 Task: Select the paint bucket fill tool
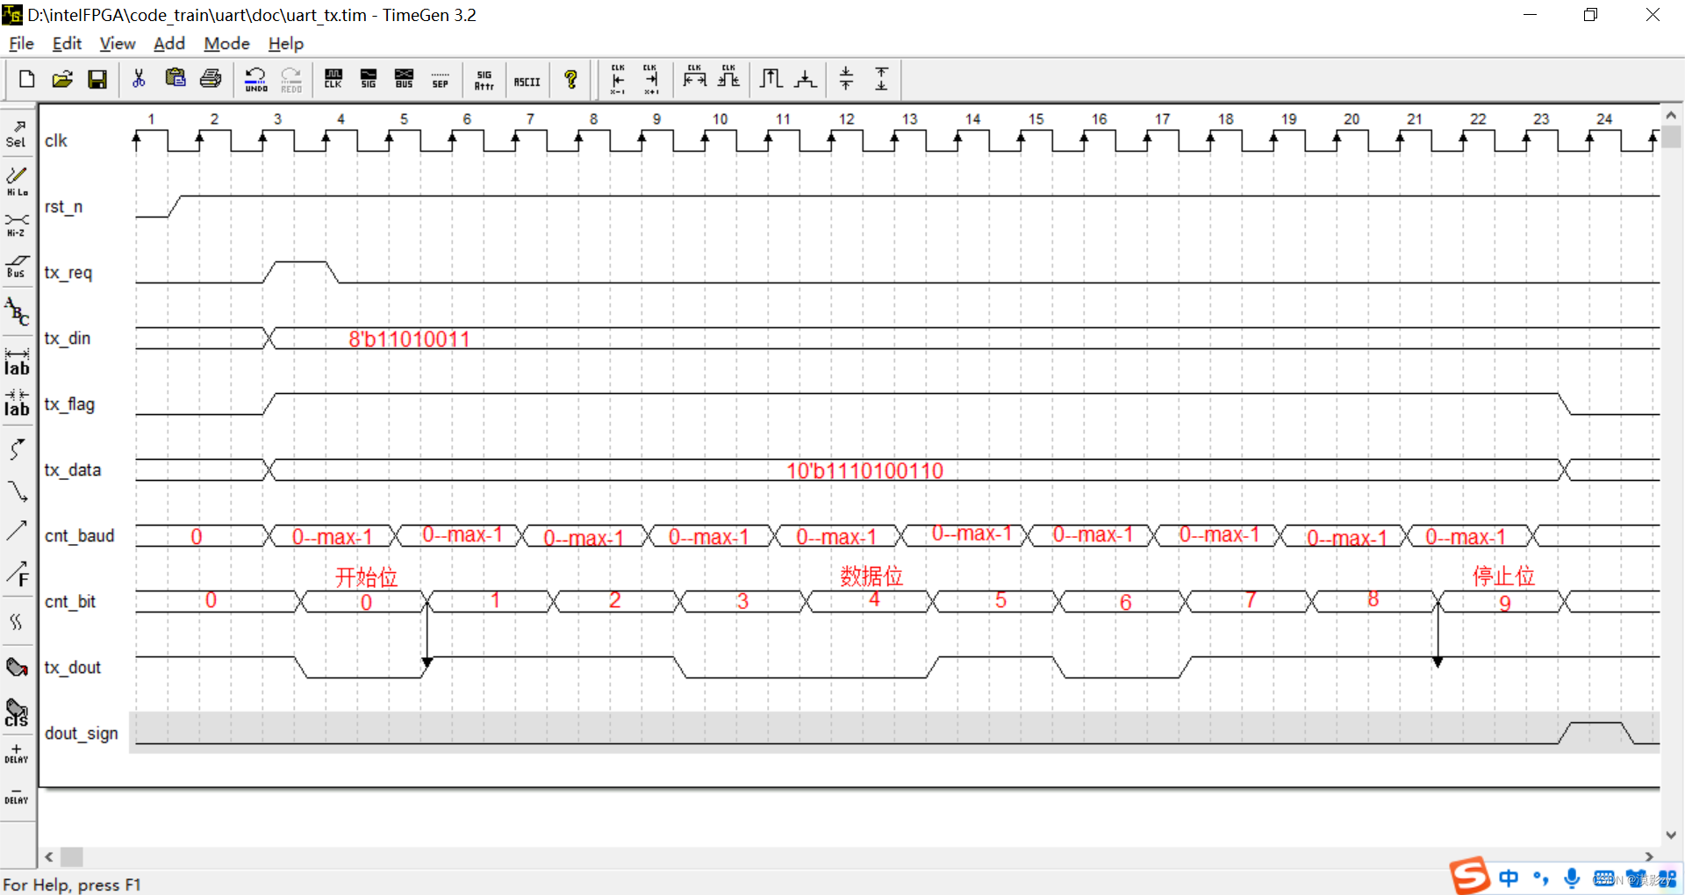click(x=17, y=667)
